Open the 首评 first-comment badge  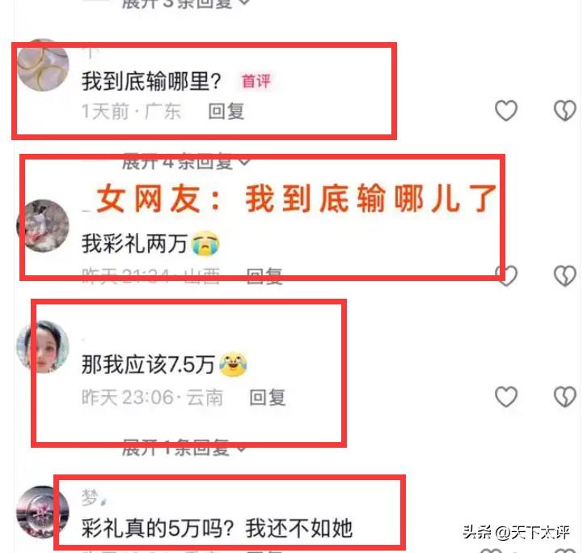256,81
